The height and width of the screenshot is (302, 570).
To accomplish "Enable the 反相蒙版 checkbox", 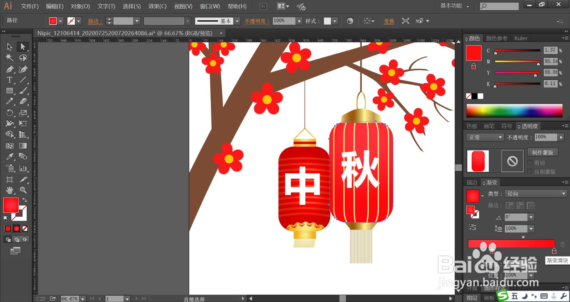I will tap(530, 171).
